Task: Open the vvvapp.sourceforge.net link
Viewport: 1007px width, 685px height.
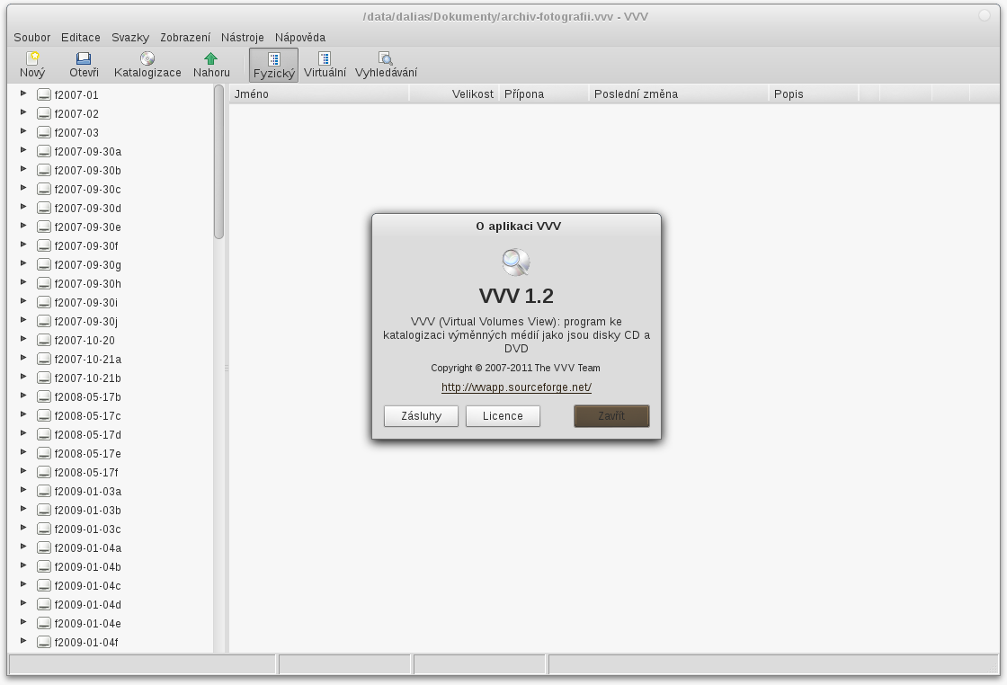Action: click(x=516, y=387)
